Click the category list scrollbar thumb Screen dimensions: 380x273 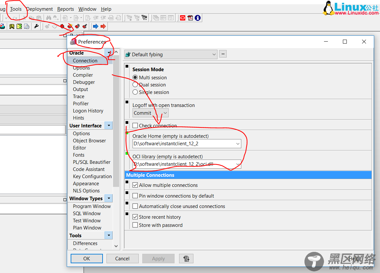point(116,121)
